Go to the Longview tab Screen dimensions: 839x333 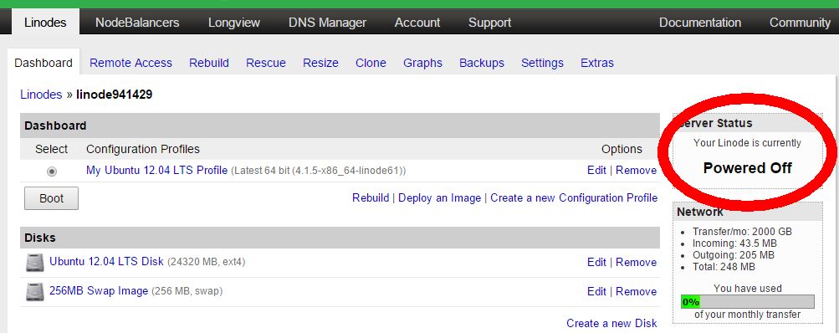234,23
